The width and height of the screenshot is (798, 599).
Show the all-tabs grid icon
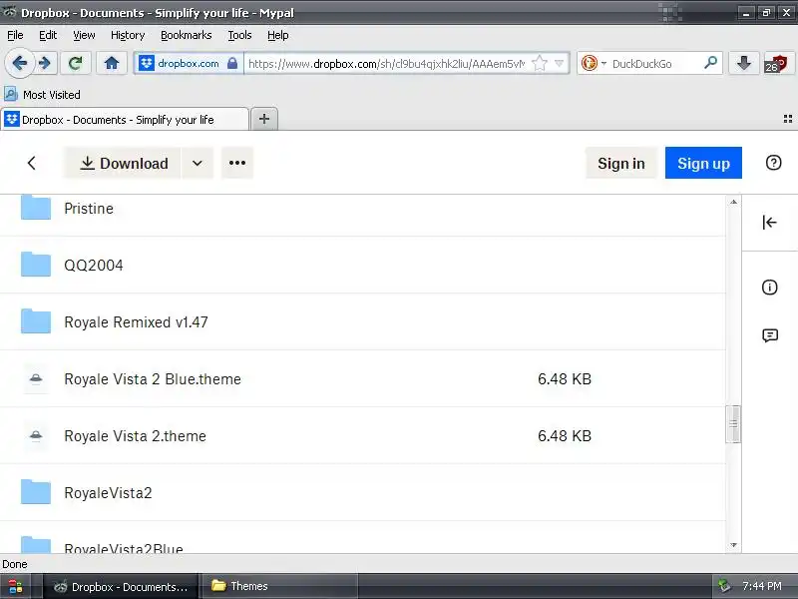click(x=787, y=119)
